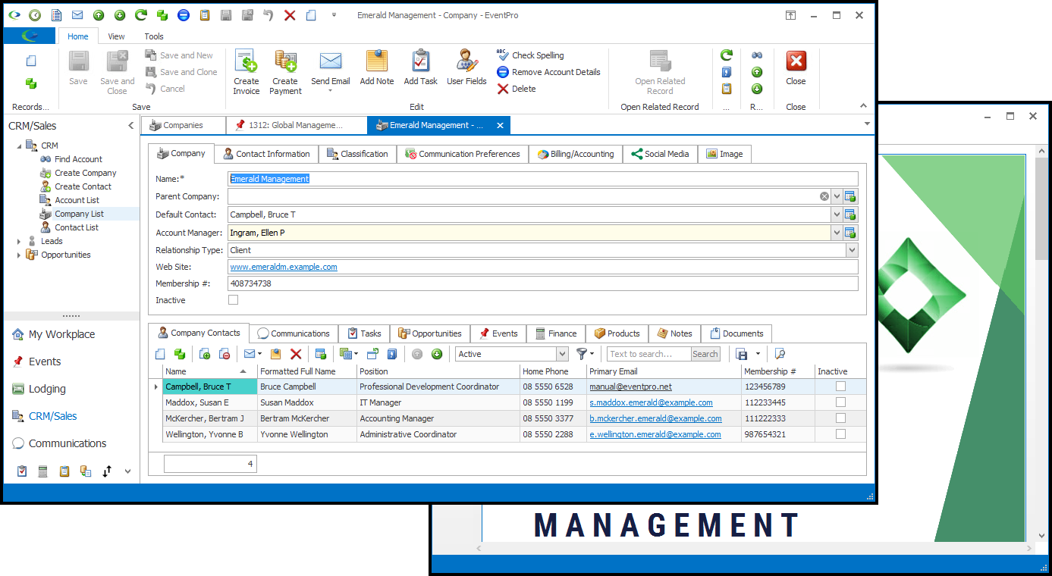Image resolution: width=1052 pixels, height=576 pixels.
Task: Switch to the View ribbon tab
Action: point(116,36)
